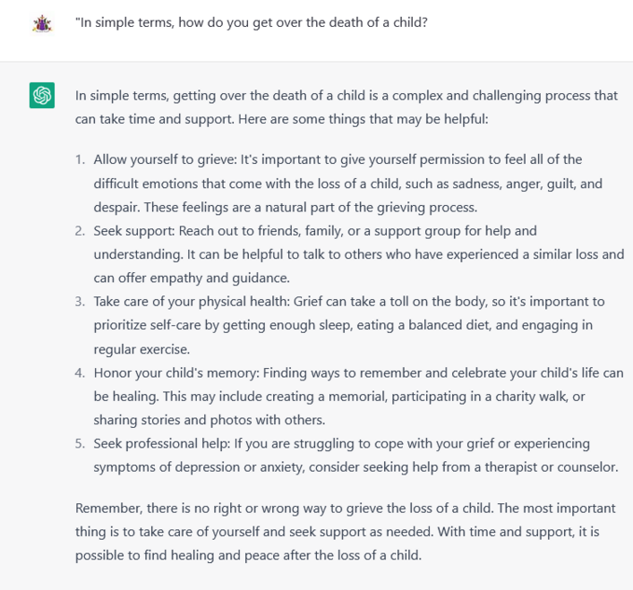Viewport: 633px width, 590px height.
Task: Click list number 1 marker
Action: (x=81, y=159)
